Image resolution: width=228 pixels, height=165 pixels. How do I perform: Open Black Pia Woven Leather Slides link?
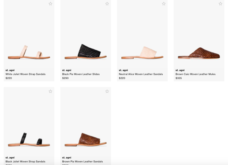(81, 74)
